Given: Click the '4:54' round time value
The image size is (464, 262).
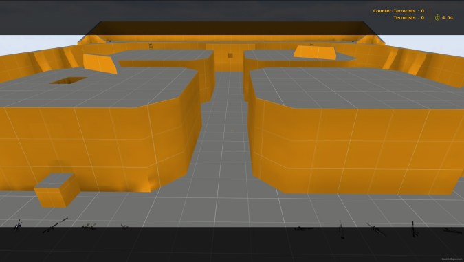Looking at the screenshot, I should tap(447, 17).
